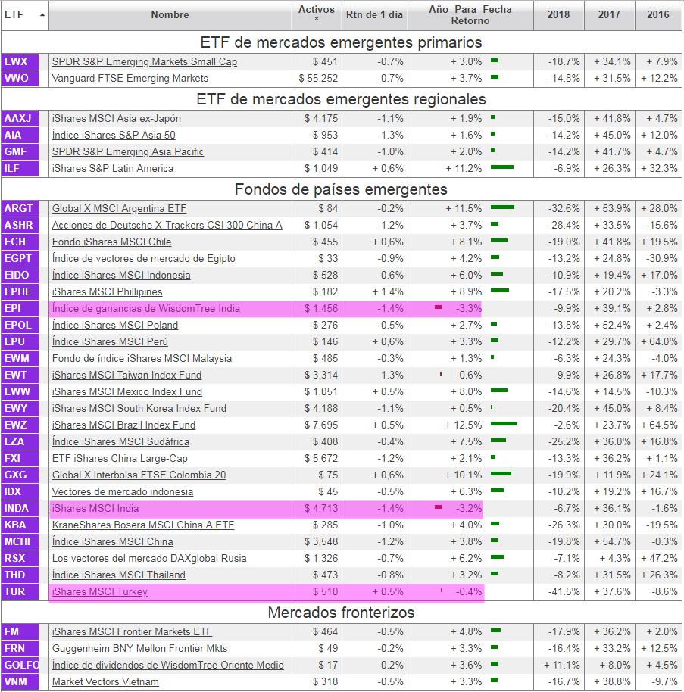684x692 pixels.
Task: Open the iShares MSCI Brazil Index Fund link
Action: coord(123,425)
